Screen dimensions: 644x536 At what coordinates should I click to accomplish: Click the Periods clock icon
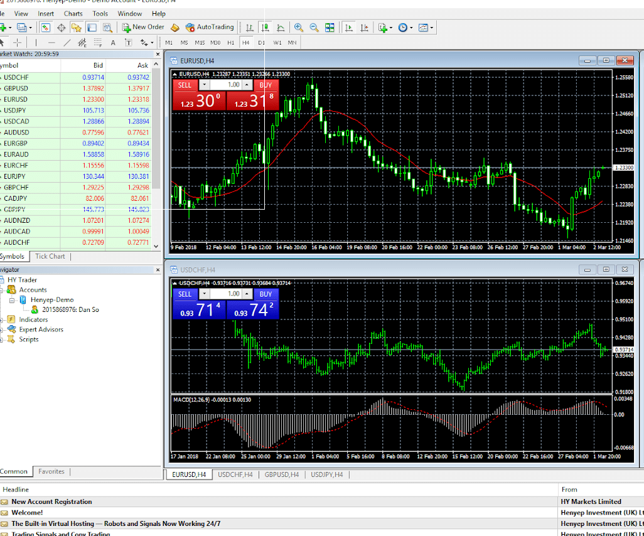(x=402, y=28)
